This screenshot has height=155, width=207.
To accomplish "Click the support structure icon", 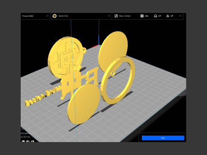I will pos(155,16).
